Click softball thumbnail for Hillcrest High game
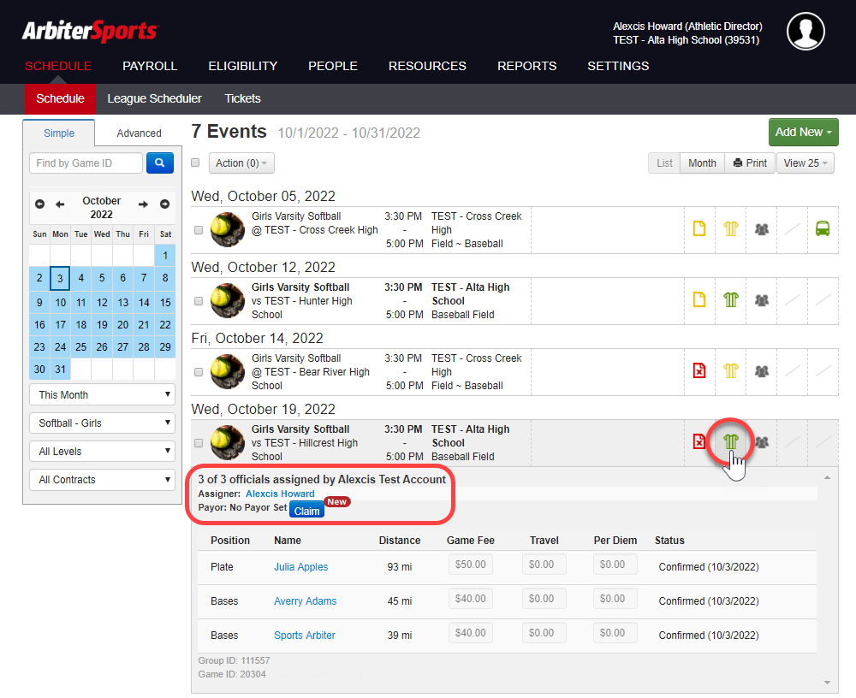This screenshot has width=856, height=698. coord(228,442)
